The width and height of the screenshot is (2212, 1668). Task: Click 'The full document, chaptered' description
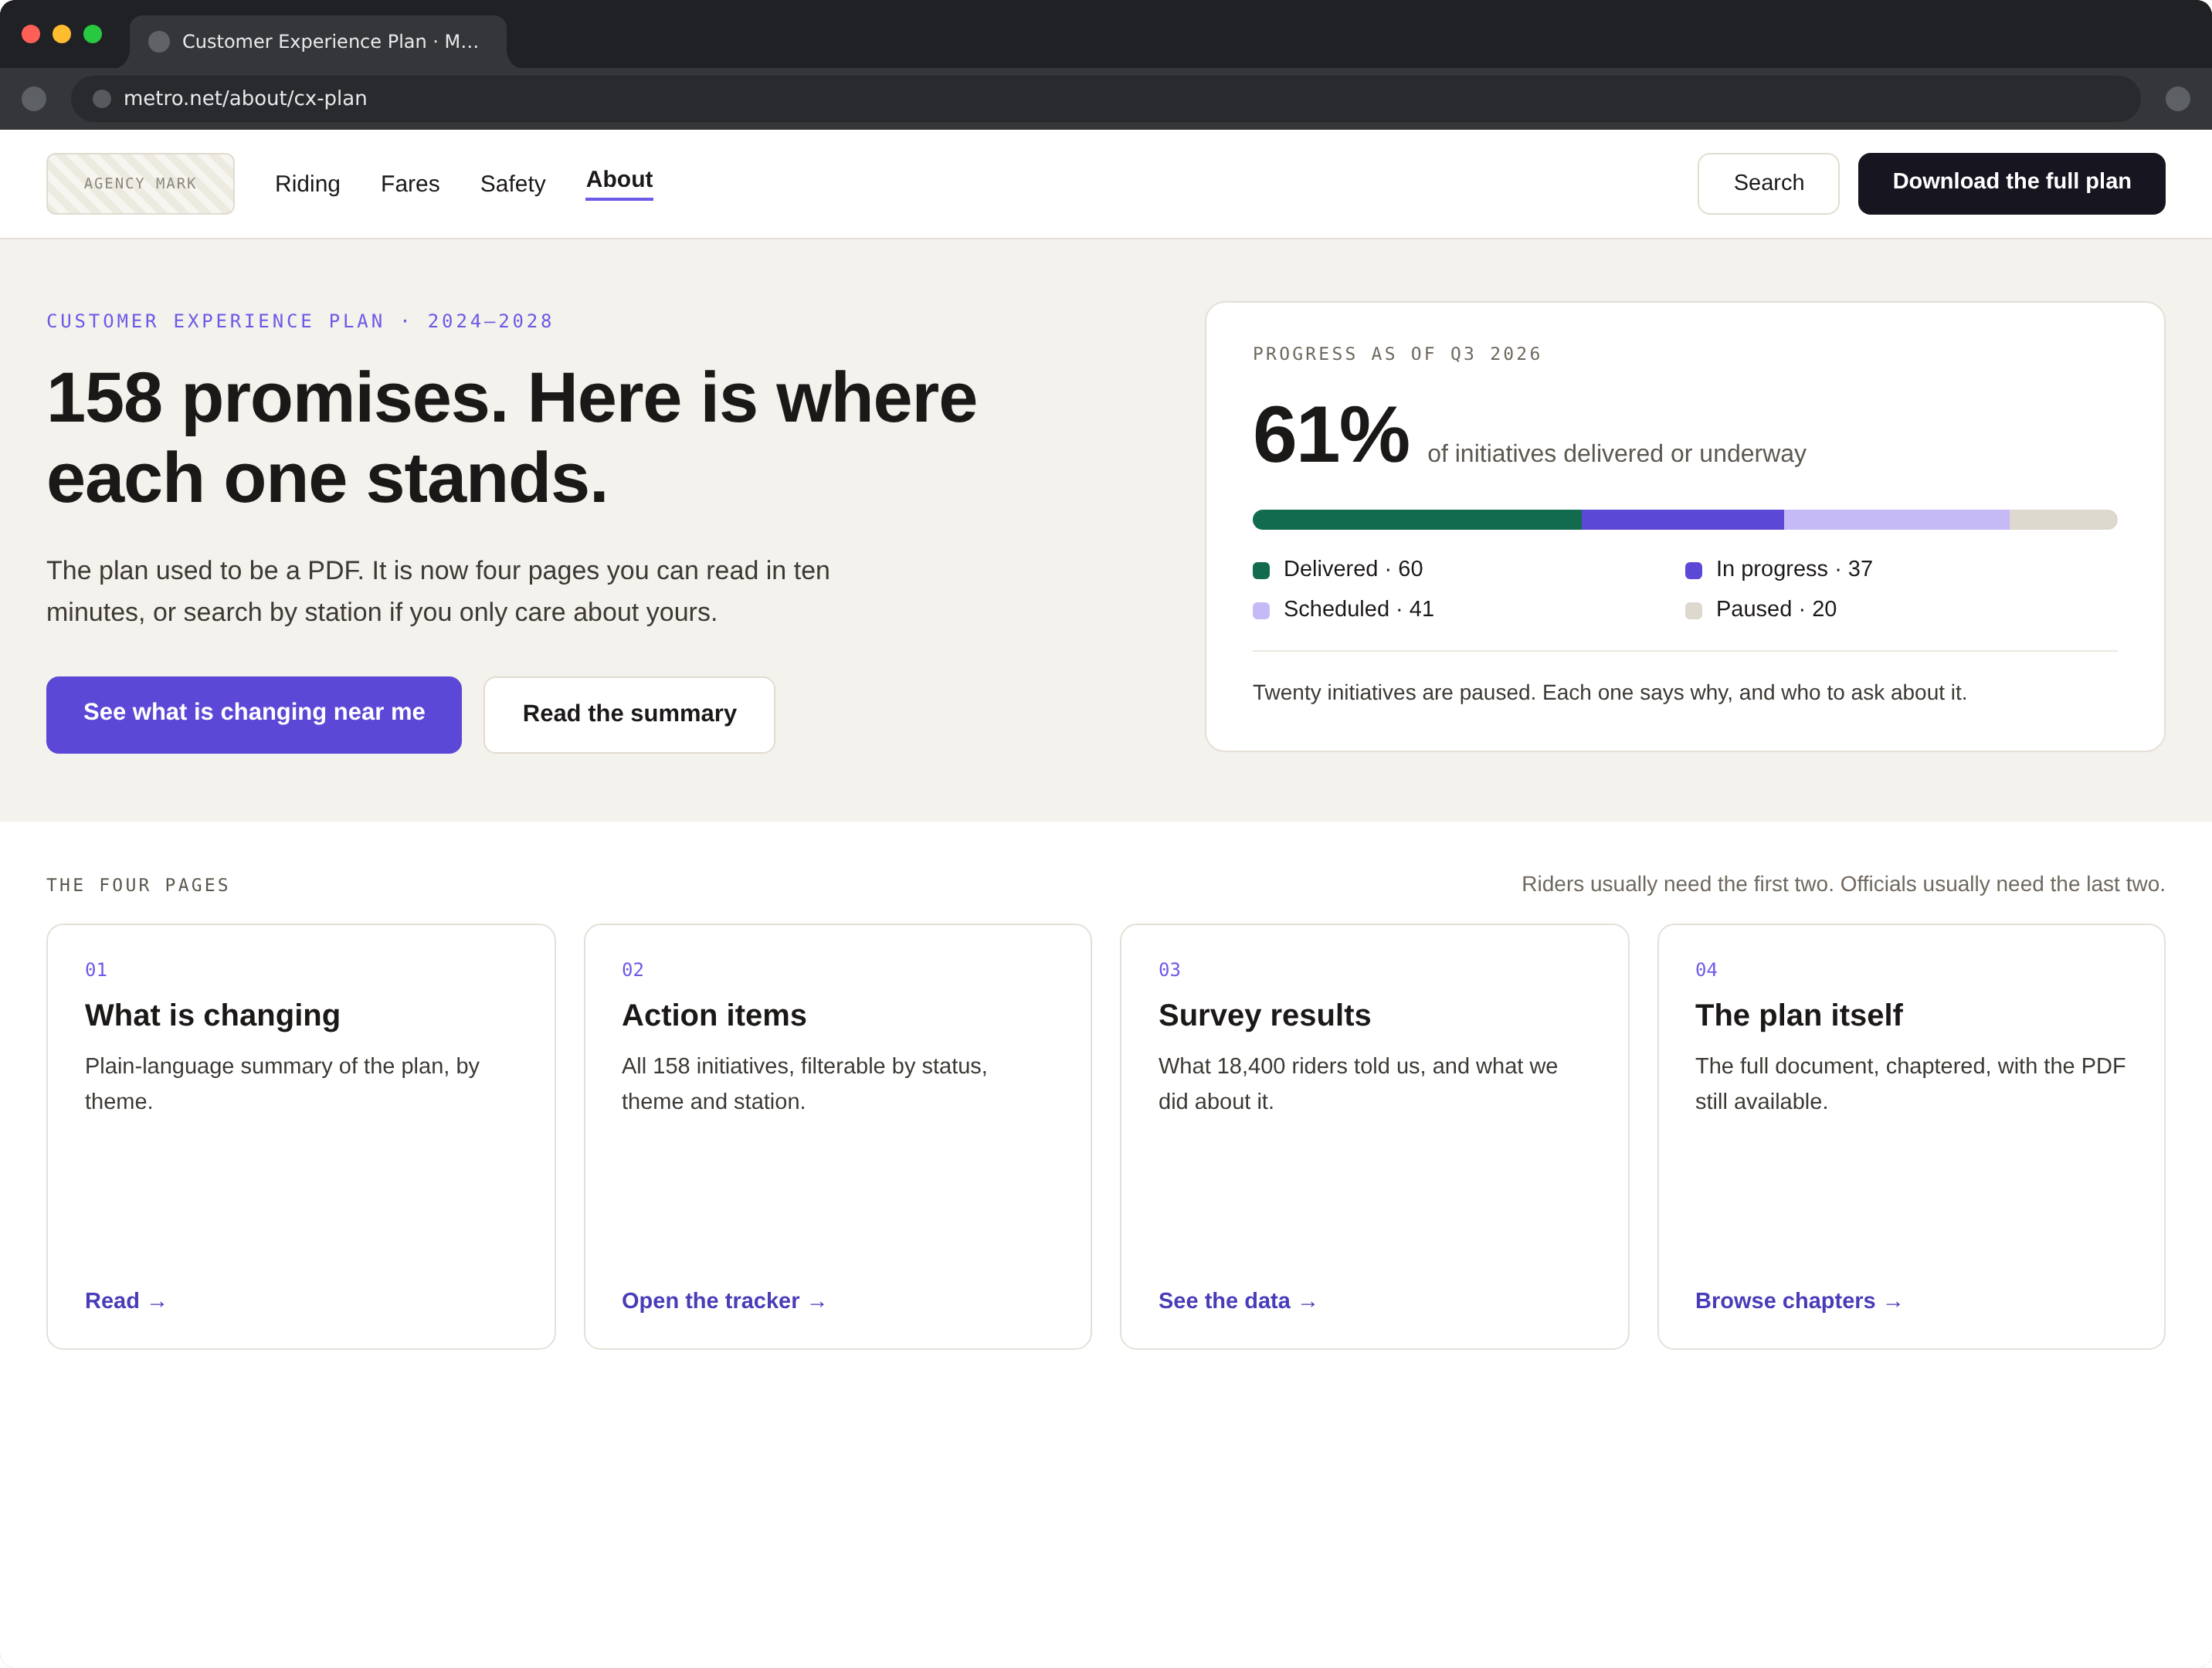(x=1910, y=1083)
